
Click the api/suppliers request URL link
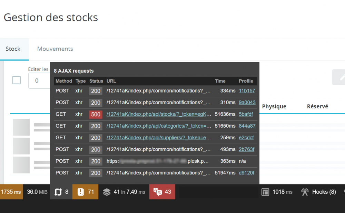(159, 138)
